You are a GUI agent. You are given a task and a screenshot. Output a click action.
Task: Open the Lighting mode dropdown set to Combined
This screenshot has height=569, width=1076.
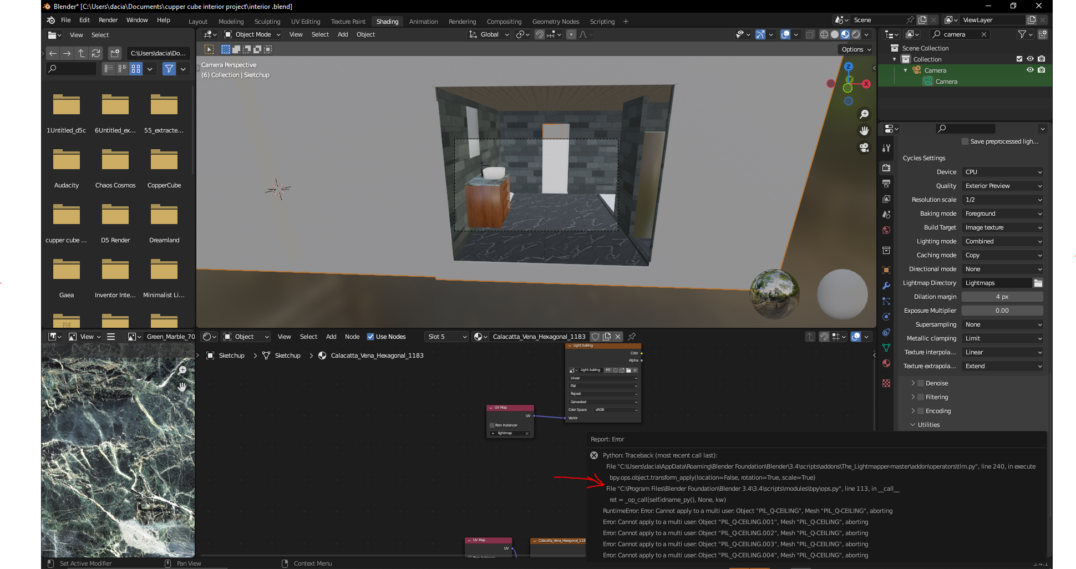1002,241
